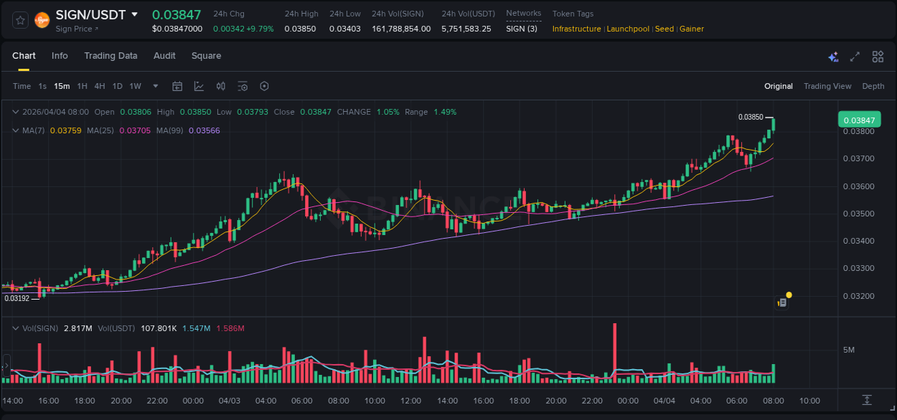
Task: Open extra timeframe intervals dropdown arrow
Action: click(154, 86)
